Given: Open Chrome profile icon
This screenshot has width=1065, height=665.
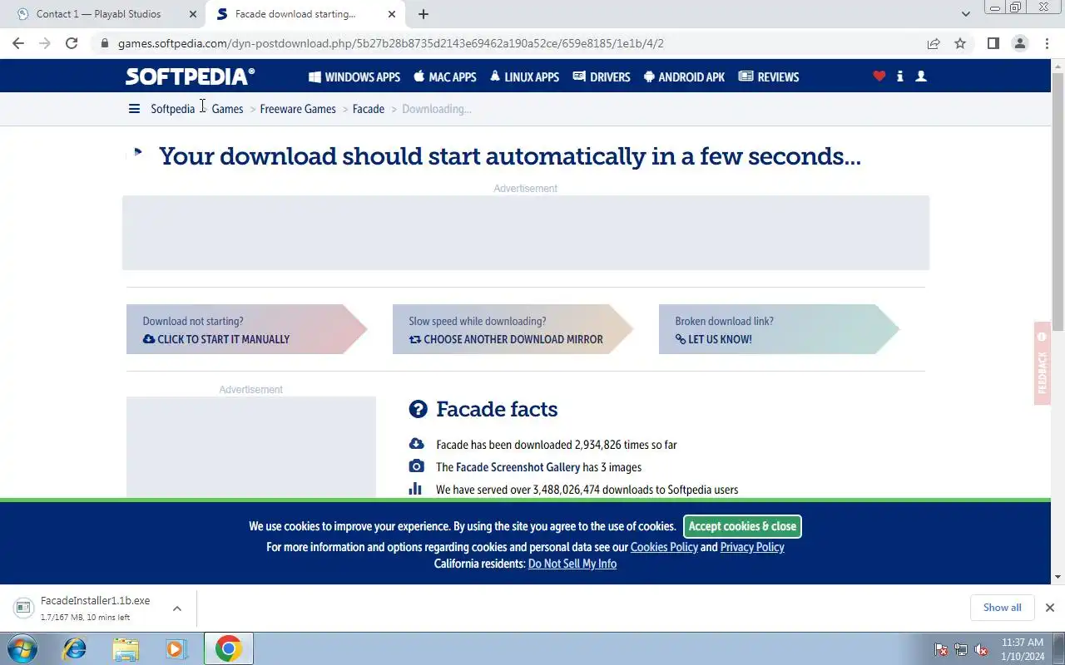Looking at the screenshot, I should click(x=1019, y=43).
